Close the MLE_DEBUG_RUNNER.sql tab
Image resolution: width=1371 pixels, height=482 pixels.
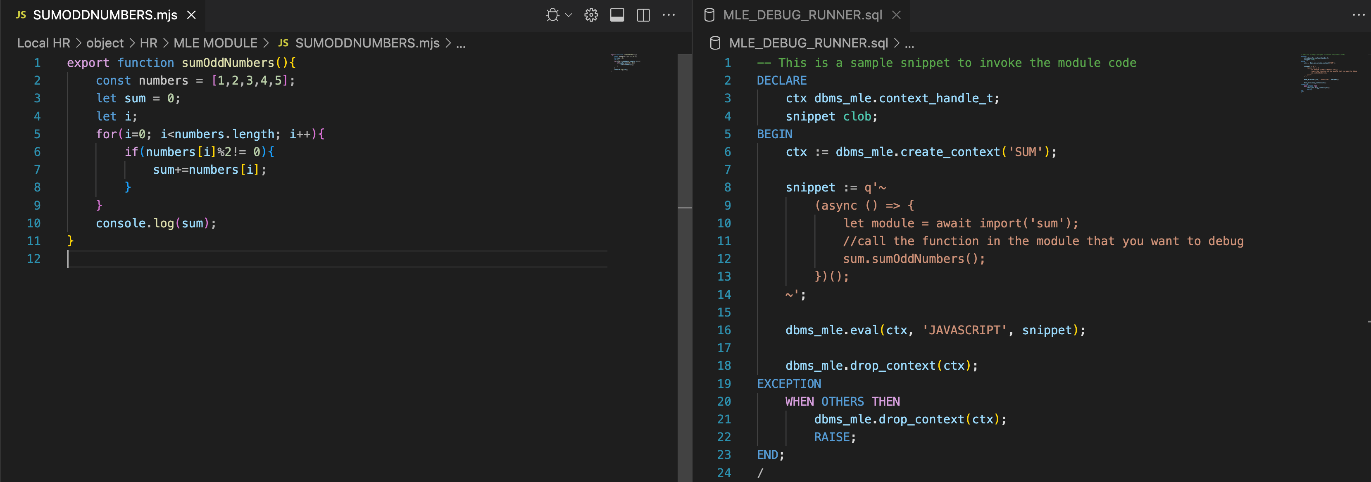(897, 15)
